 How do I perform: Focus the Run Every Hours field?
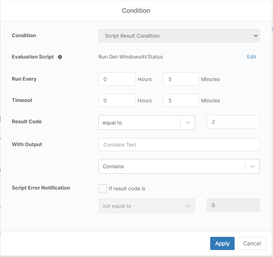pyautogui.click(x=117, y=79)
